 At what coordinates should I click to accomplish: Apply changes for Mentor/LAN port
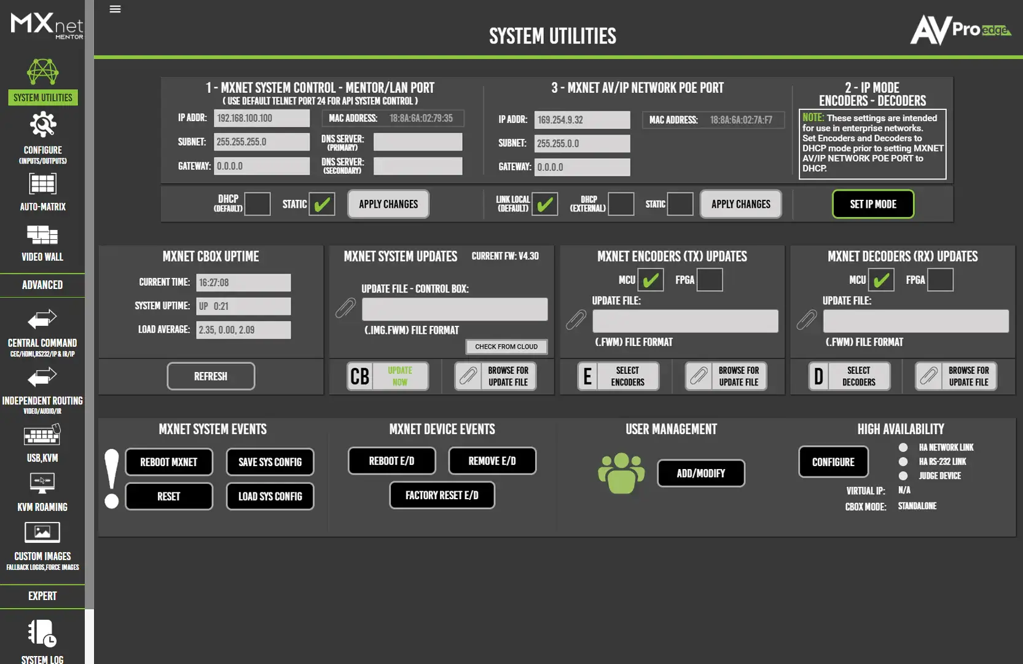(x=388, y=204)
